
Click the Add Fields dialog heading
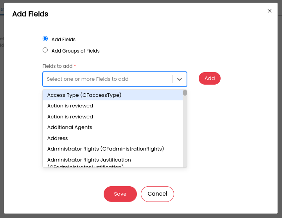click(30, 14)
